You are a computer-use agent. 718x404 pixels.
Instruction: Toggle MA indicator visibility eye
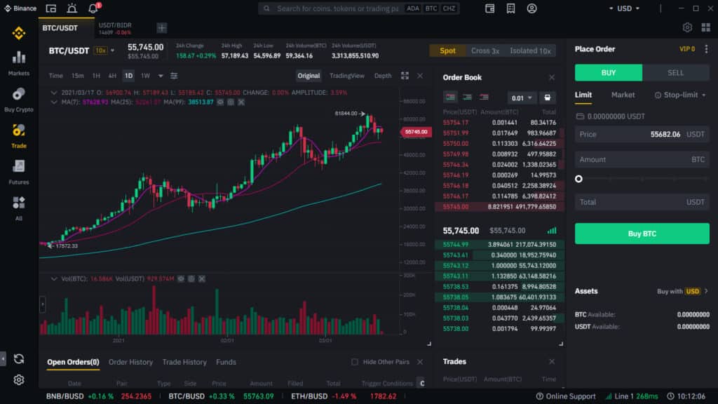[220, 102]
